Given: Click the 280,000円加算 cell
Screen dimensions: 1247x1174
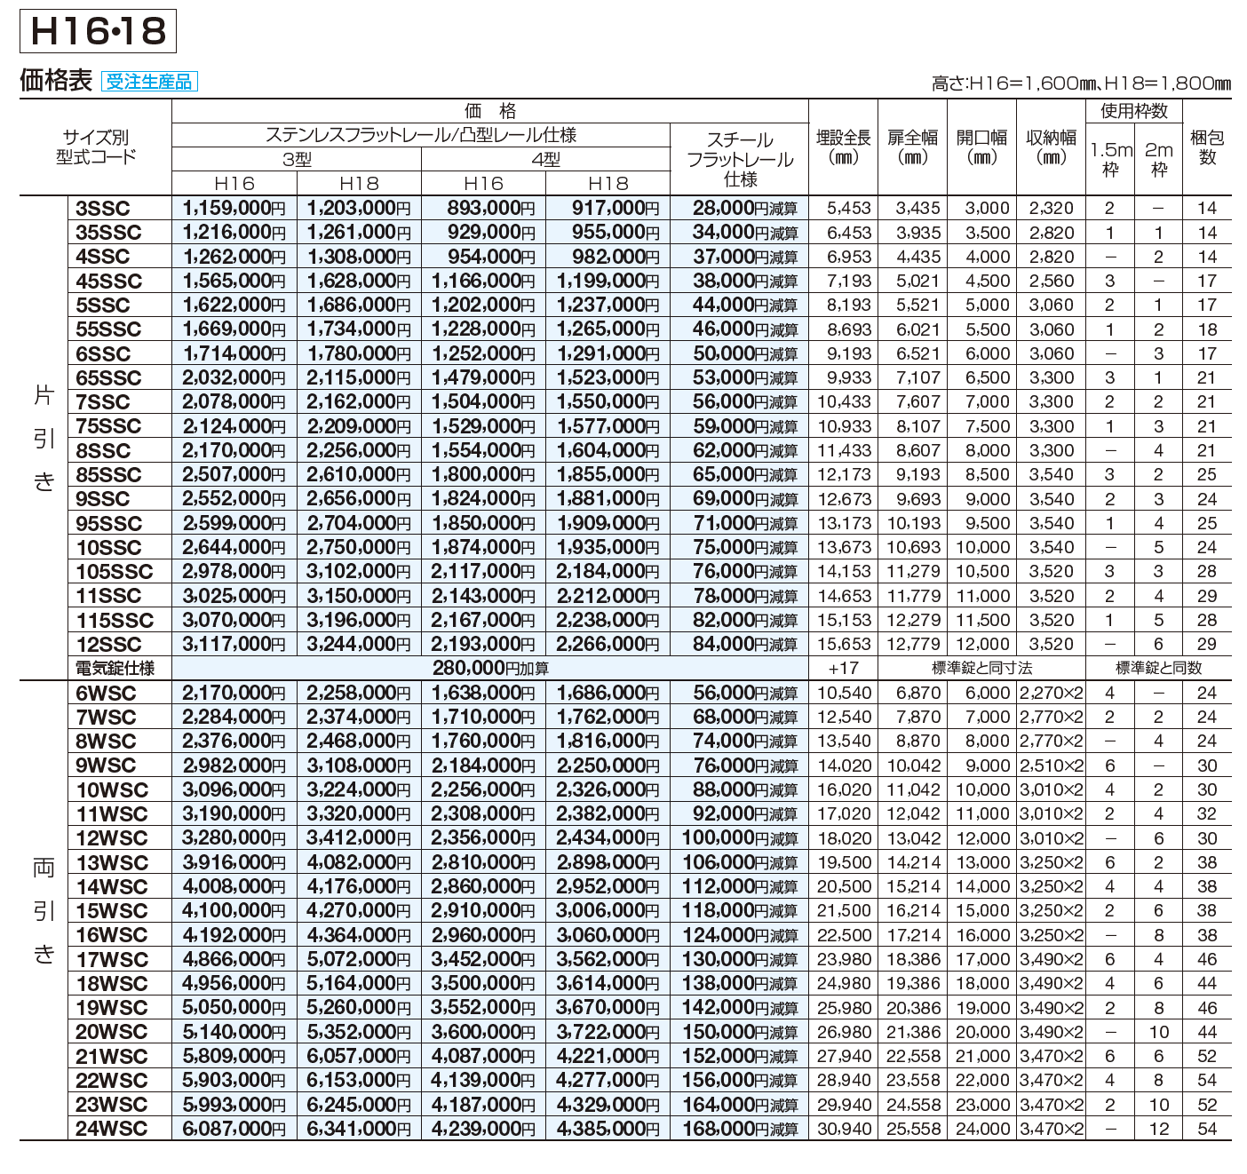Looking at the screenshot, I should [490, 668].
